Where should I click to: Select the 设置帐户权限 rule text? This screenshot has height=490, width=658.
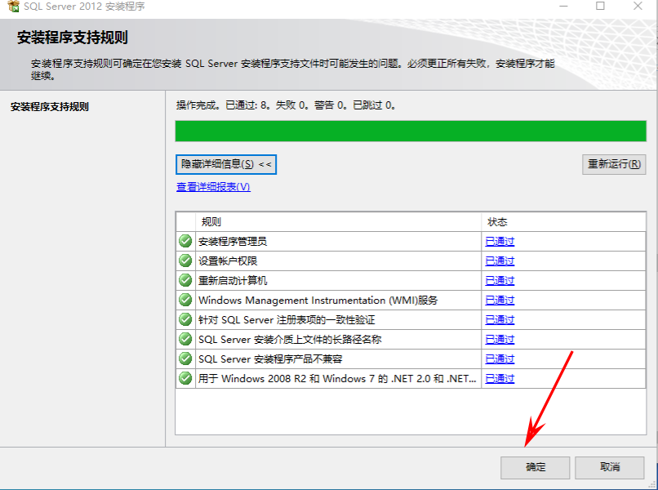pyautogui.click(x=228, y=261)
